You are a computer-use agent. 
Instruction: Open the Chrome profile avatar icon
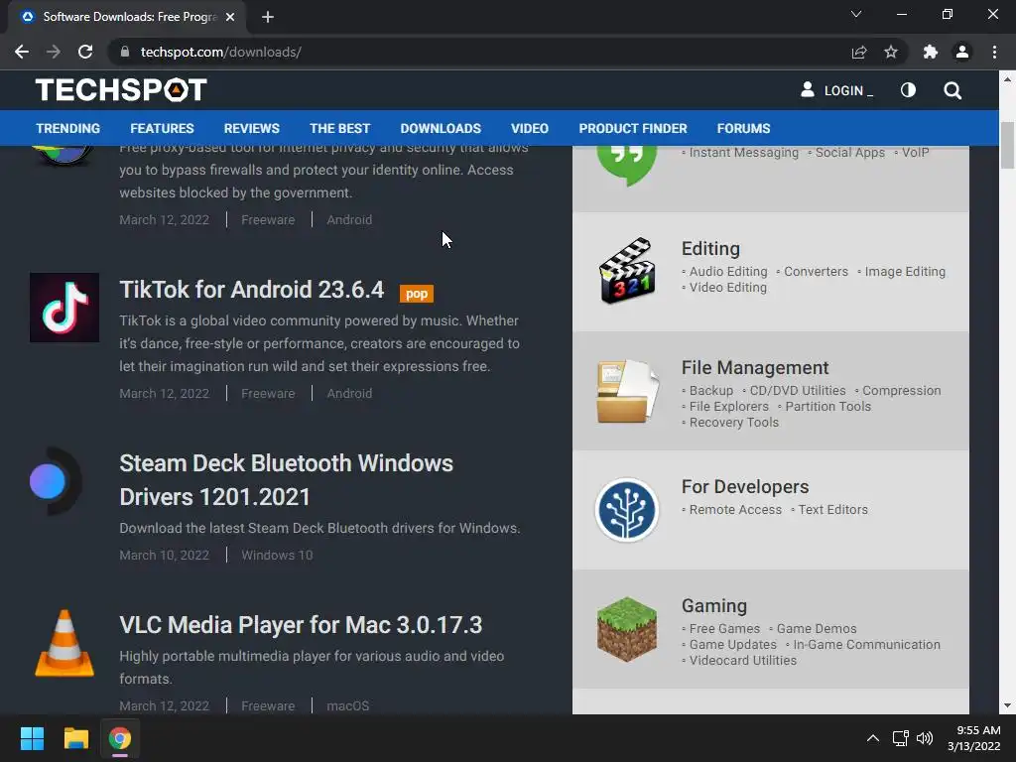(x=962, y=52)
